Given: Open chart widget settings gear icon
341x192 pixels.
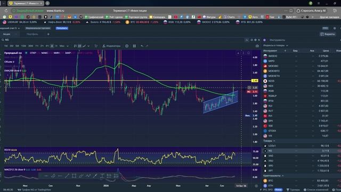Looking at the screenshot, I should pyautogui.click(x=255, y=40).
